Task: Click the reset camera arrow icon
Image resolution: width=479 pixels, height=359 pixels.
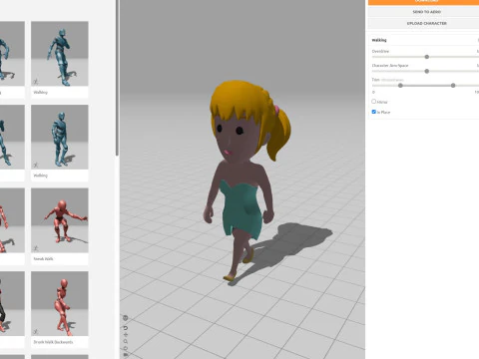Action: pos(126,328)
